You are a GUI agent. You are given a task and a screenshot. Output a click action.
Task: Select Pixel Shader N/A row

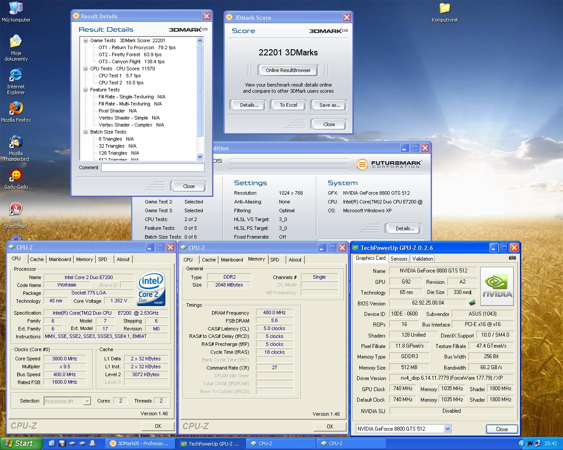point(117,111)
